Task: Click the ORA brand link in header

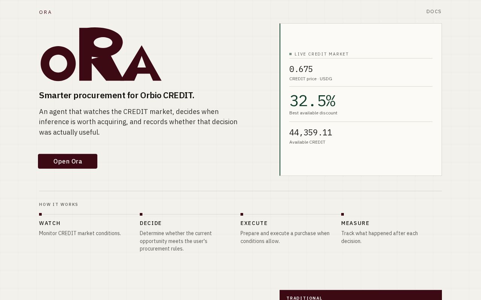Action: tap(45, 12)
